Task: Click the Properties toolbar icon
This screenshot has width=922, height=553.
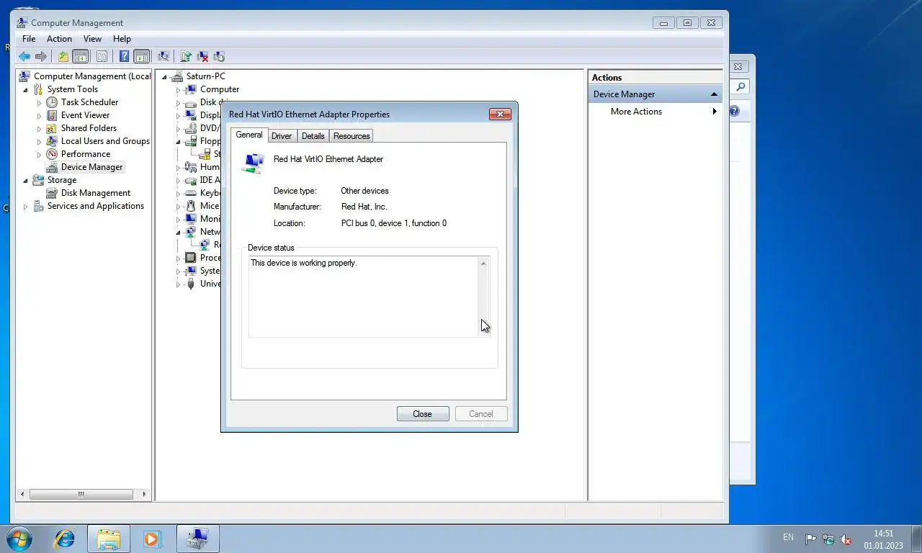Action: pos(102,56)
